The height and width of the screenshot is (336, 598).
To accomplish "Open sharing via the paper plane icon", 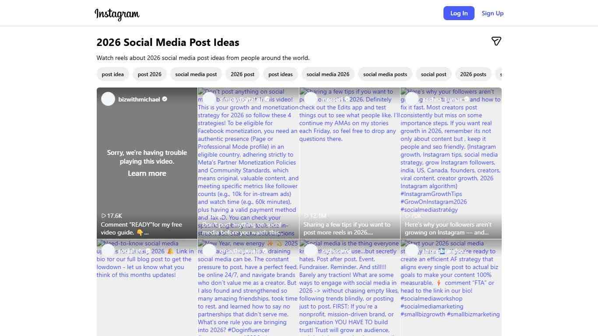I will pos(496,41).
